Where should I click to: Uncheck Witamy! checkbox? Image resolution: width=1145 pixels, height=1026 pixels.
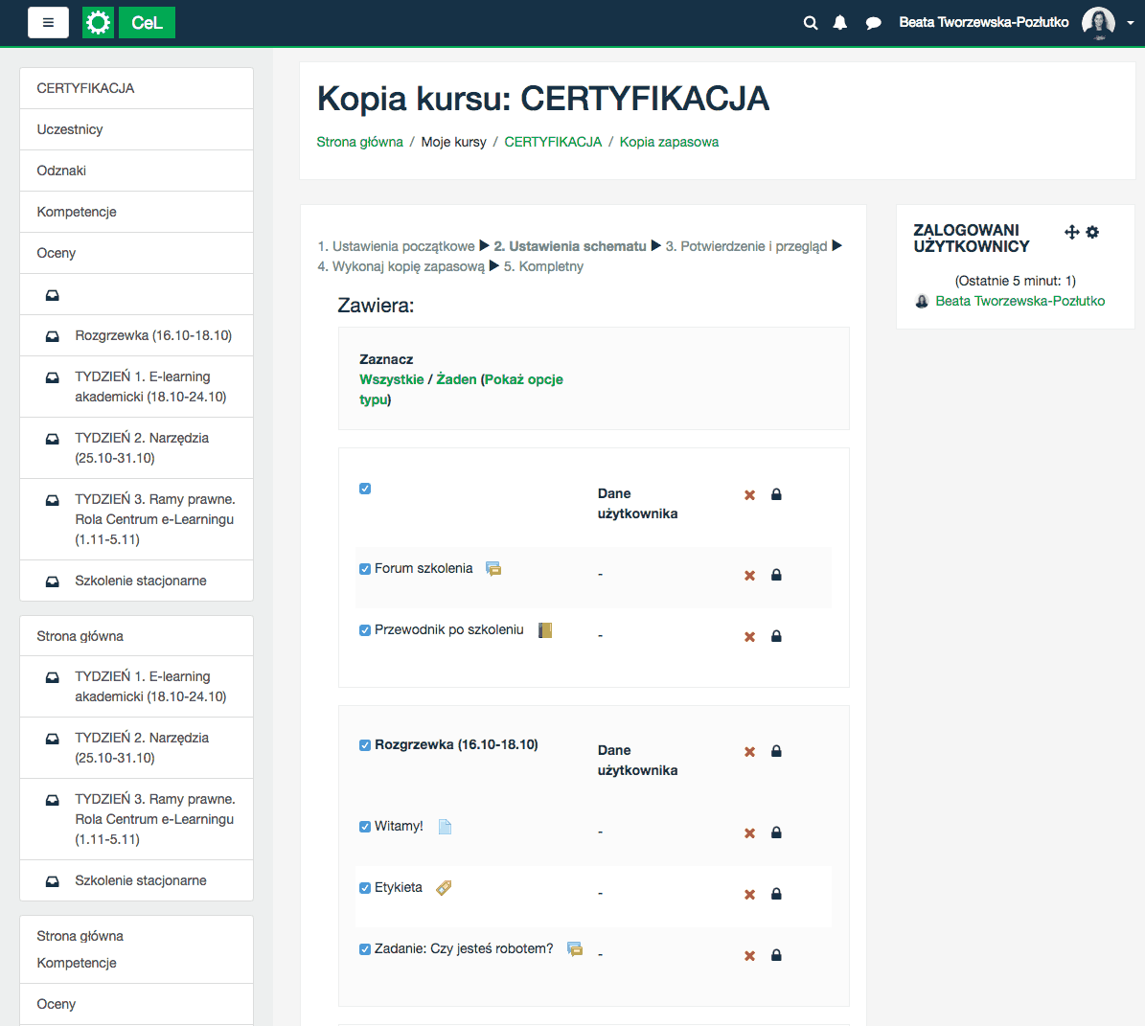pyautogui.click(x=365, y=827)
